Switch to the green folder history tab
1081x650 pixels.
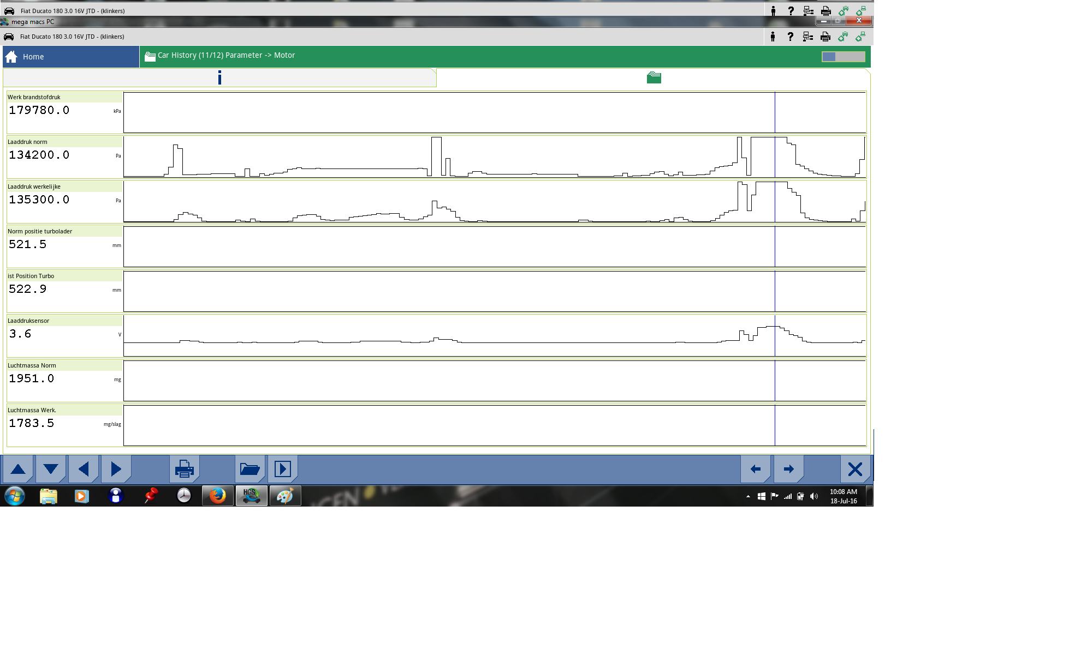(x=654, y=78)
